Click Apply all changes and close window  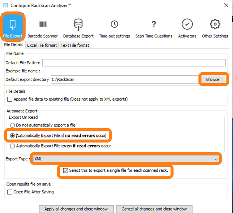coord(76,209)
